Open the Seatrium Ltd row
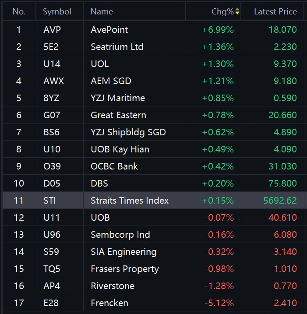Screen dimensions: 307x314 [153, 47]
